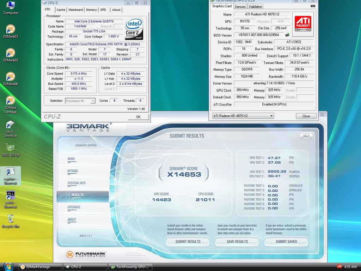Viewport: 361px width, 271px height.
Task: Open System Info in 3DMark Vantage
Action: (77, 183)
